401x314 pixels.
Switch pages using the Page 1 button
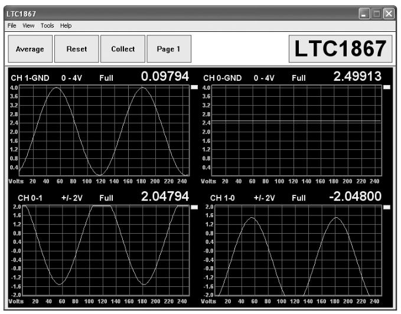[x=169, y=49]
